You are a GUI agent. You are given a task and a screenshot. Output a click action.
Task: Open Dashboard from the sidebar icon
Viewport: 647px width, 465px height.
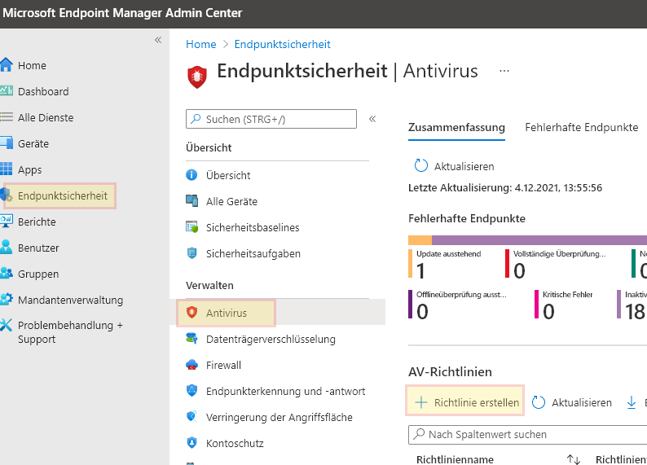tap(7, 91)
